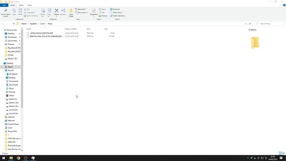
Task: Open the File tab
Action: [4, 5]
